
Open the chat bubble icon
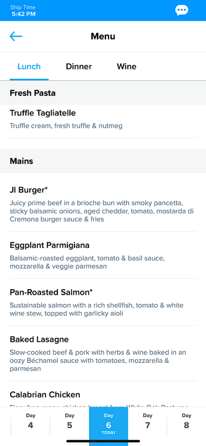click(182, 10)
